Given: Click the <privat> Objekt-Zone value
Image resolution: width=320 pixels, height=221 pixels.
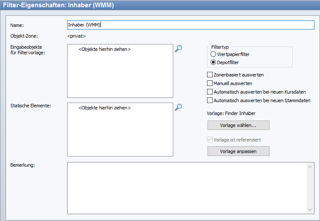Looking at the screenshot, I should coord(77,36).
